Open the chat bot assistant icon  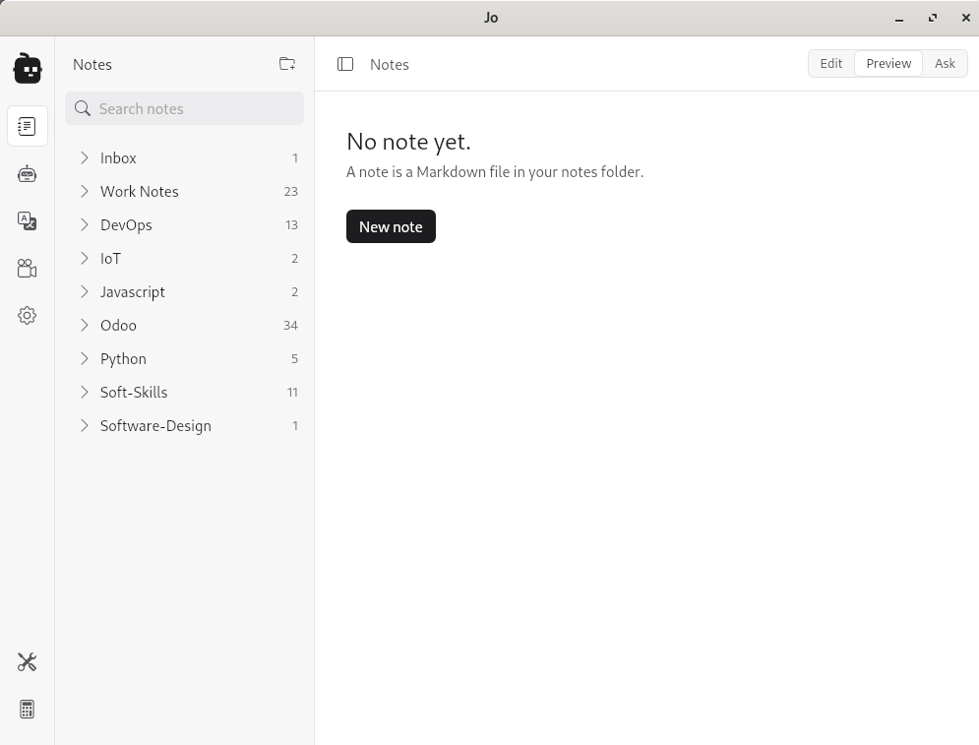27,173
